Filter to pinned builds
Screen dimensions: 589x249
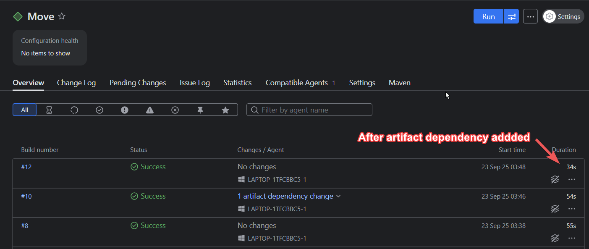(200, 110)
